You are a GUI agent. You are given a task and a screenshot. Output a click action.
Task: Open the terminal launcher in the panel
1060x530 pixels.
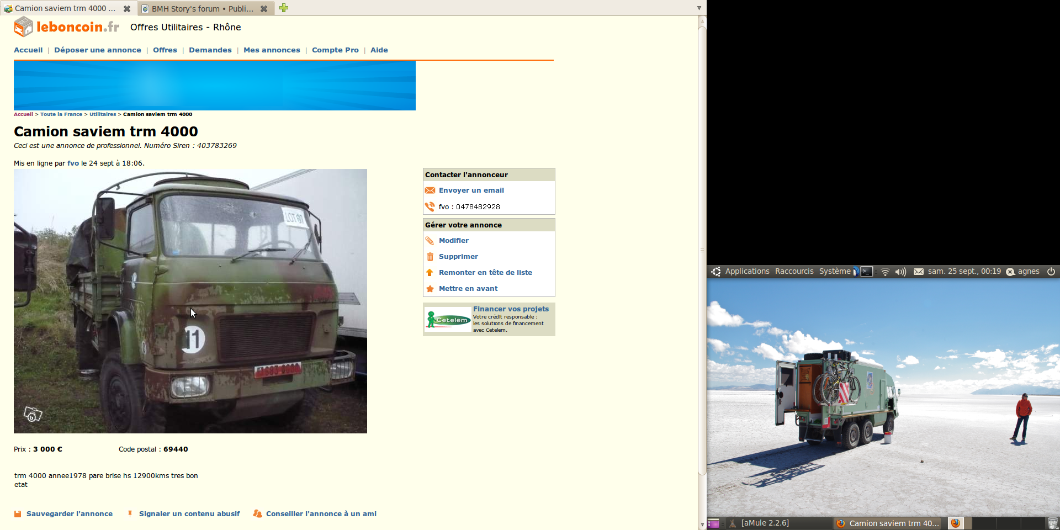867,272
